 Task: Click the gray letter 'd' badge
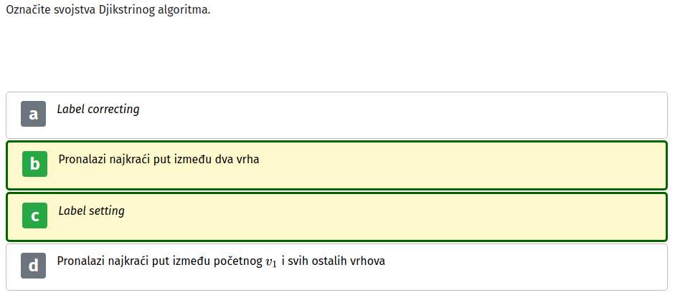coord(34,266)
